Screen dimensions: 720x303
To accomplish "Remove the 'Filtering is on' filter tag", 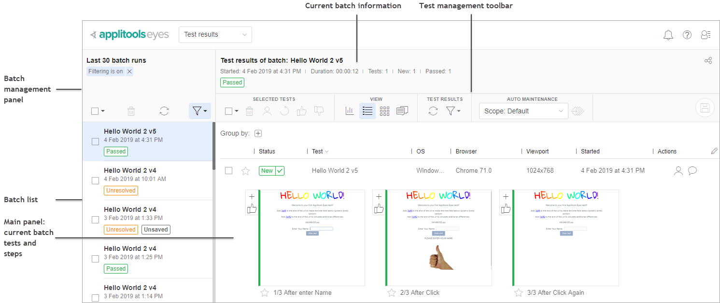I will pyautogui.click(x=129, y=71).
